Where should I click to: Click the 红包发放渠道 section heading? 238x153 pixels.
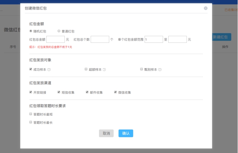click(x=41, y=83)
